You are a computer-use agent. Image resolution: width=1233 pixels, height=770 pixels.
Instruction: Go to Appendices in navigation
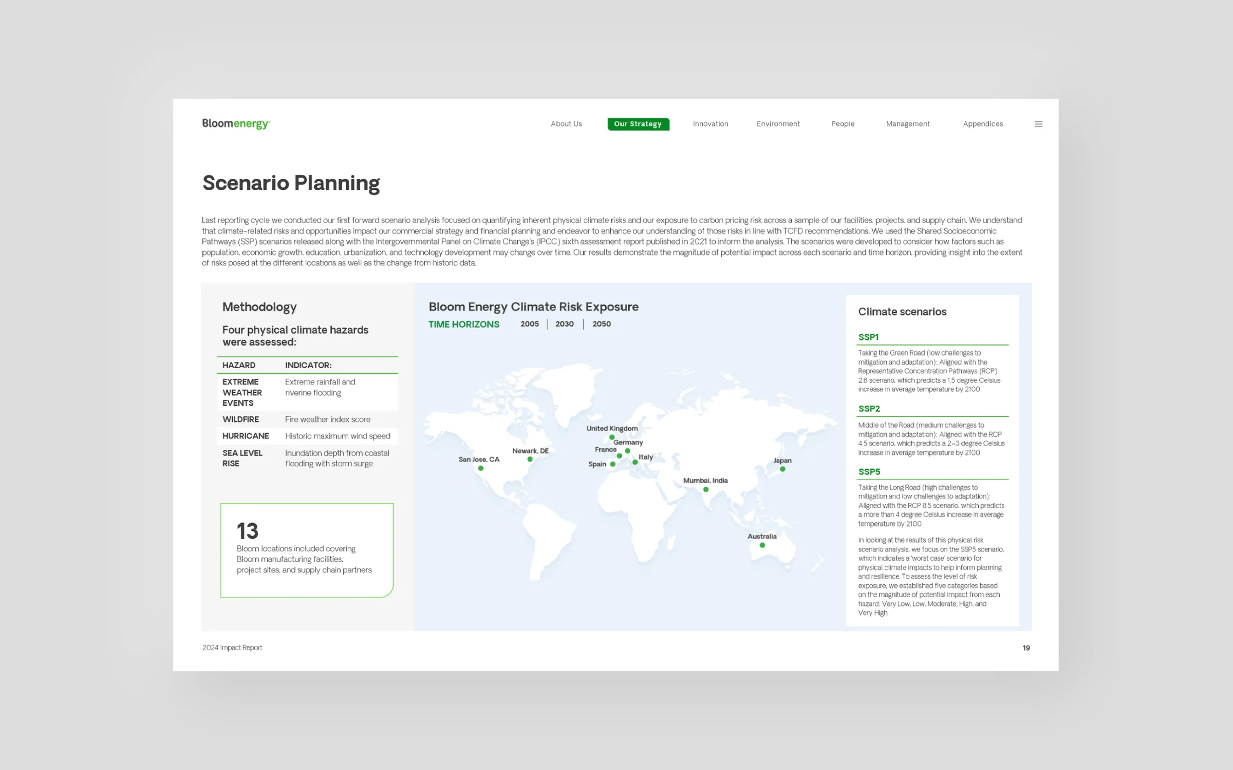[x=983, y=124]
